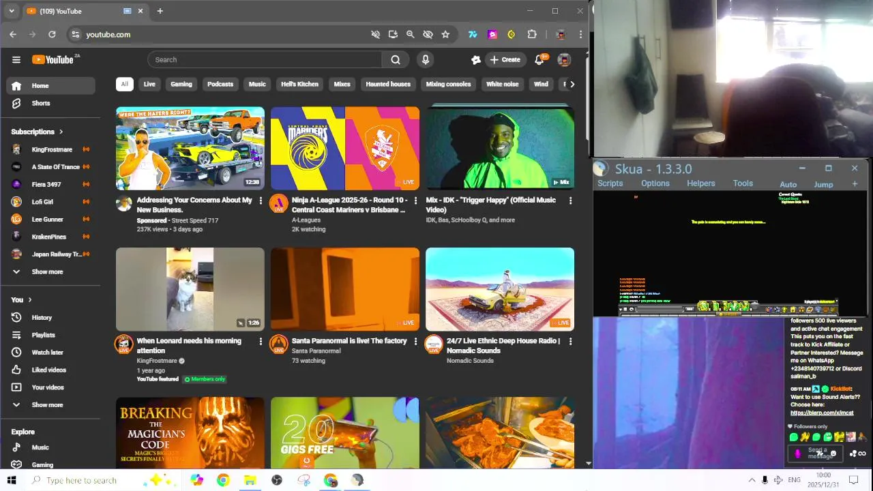Viewport: 873px width, 491px height.
Task: Open Options menu in Skua
Action: pos(655,183)
